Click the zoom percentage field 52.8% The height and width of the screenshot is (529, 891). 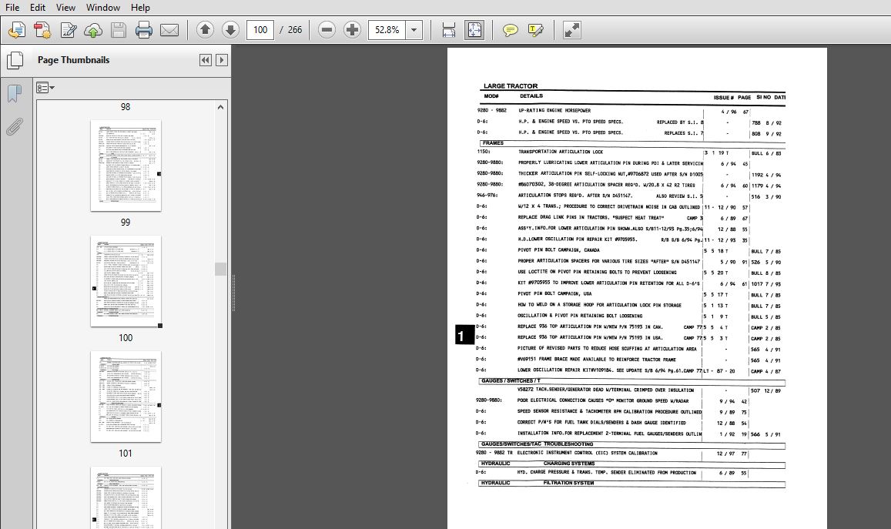pyautogui.click(x=387, y=29)
